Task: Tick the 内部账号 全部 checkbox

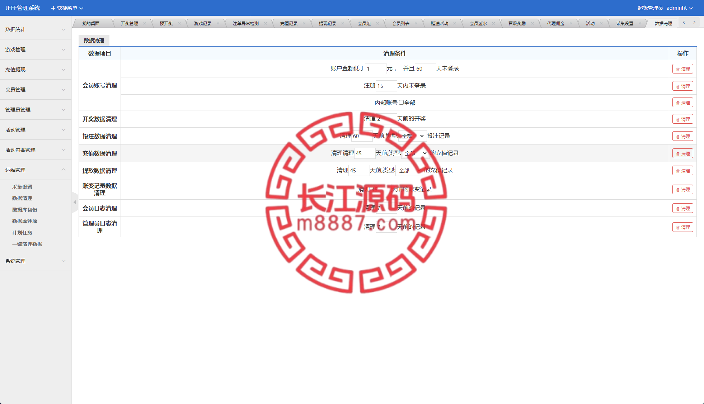Action: (401, 103)
